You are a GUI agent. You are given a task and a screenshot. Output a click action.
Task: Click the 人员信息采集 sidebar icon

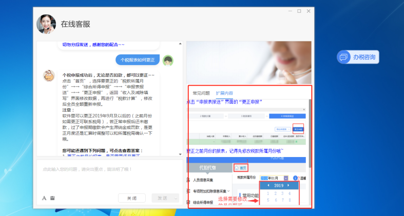click(188, 180)
